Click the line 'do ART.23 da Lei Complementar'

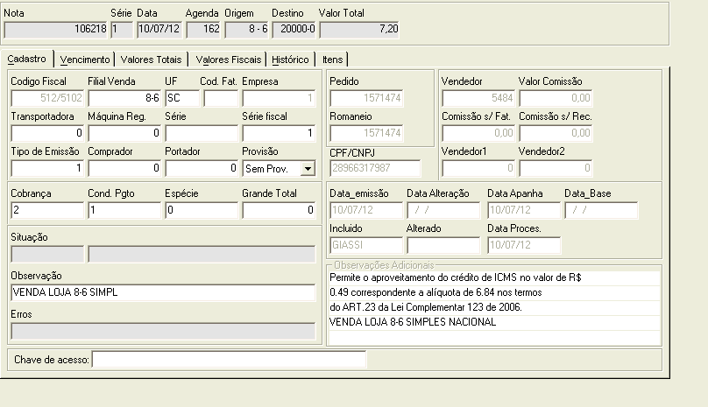494,307
